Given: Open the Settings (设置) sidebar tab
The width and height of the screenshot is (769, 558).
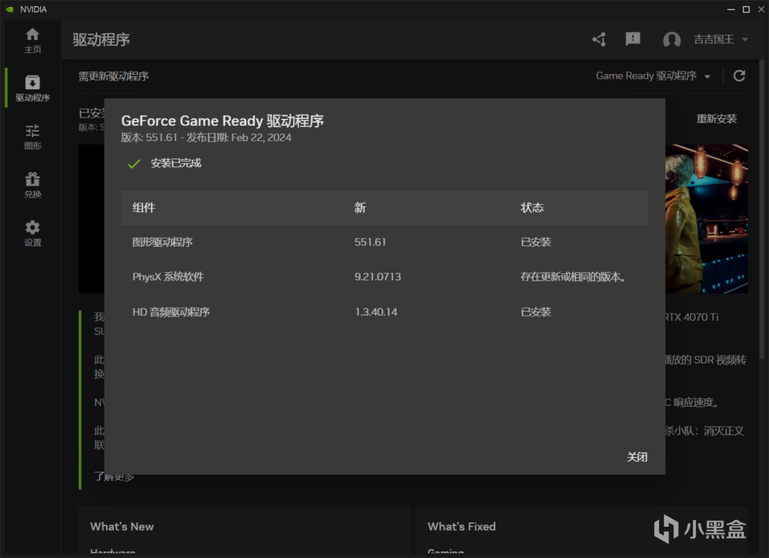Looking at the screenshot, I should (32, 234).
